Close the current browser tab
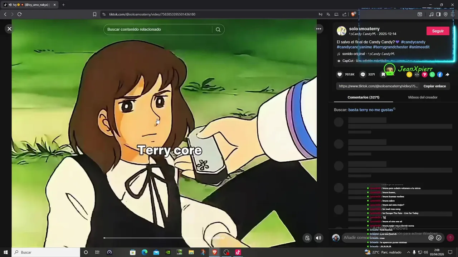Image resolution: width=458 pixels, height=257 pixels. [x=55, y=5]
